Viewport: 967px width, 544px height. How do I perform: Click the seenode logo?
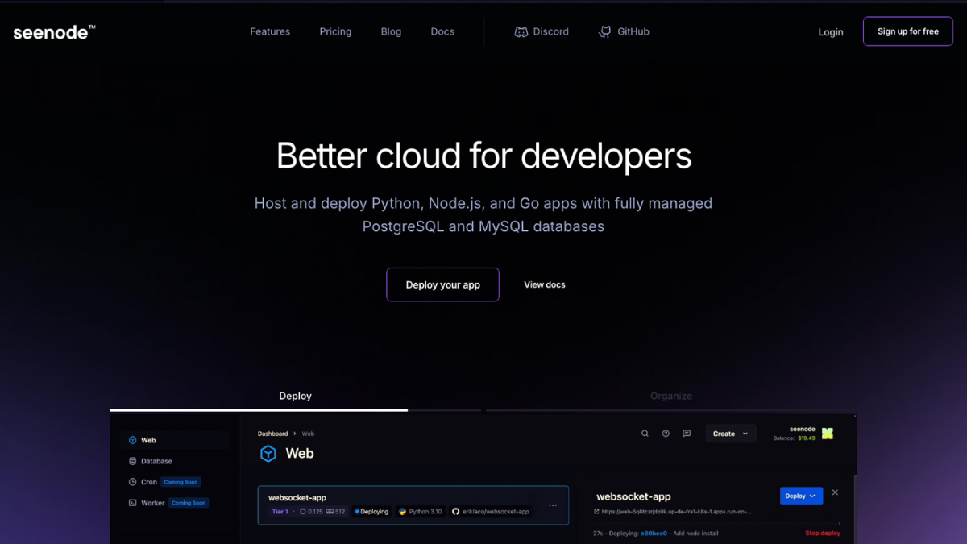pos(54,32)
